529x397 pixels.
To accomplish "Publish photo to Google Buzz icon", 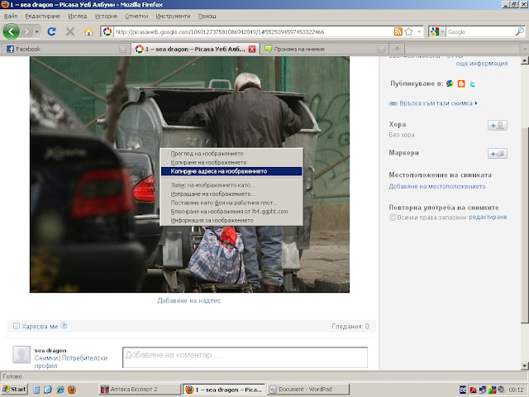I will [x=450, y=84].
